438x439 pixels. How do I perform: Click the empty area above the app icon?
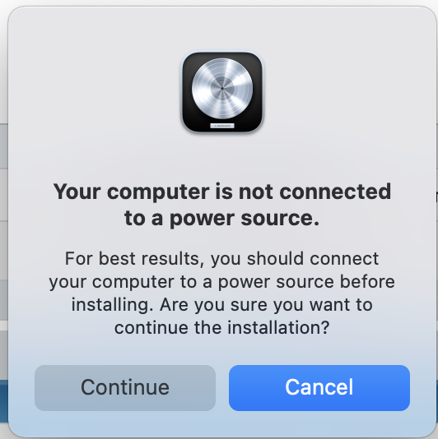(222, 28)
